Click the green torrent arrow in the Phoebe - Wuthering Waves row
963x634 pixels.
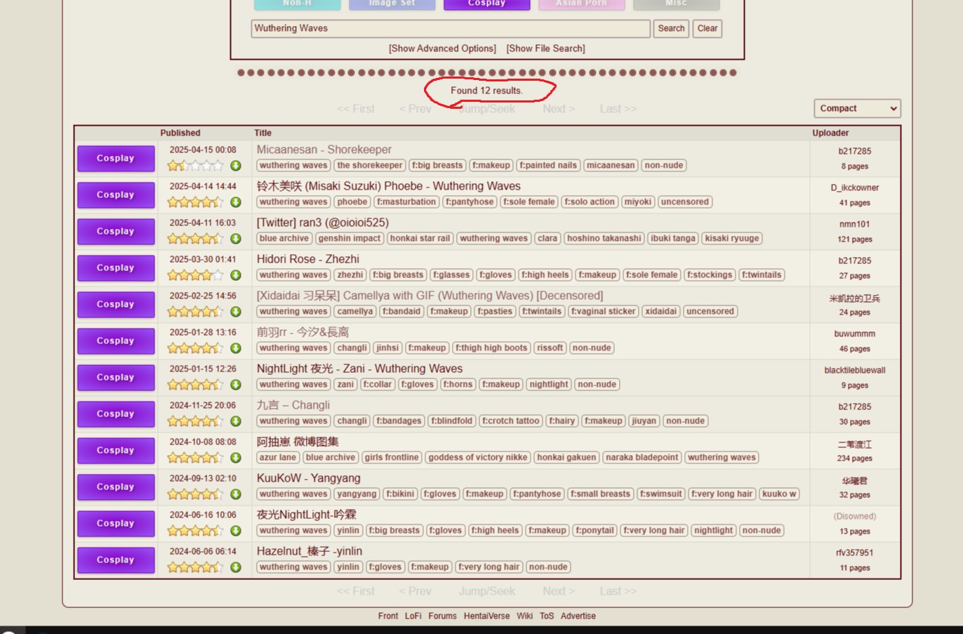(x=236, y=202)
